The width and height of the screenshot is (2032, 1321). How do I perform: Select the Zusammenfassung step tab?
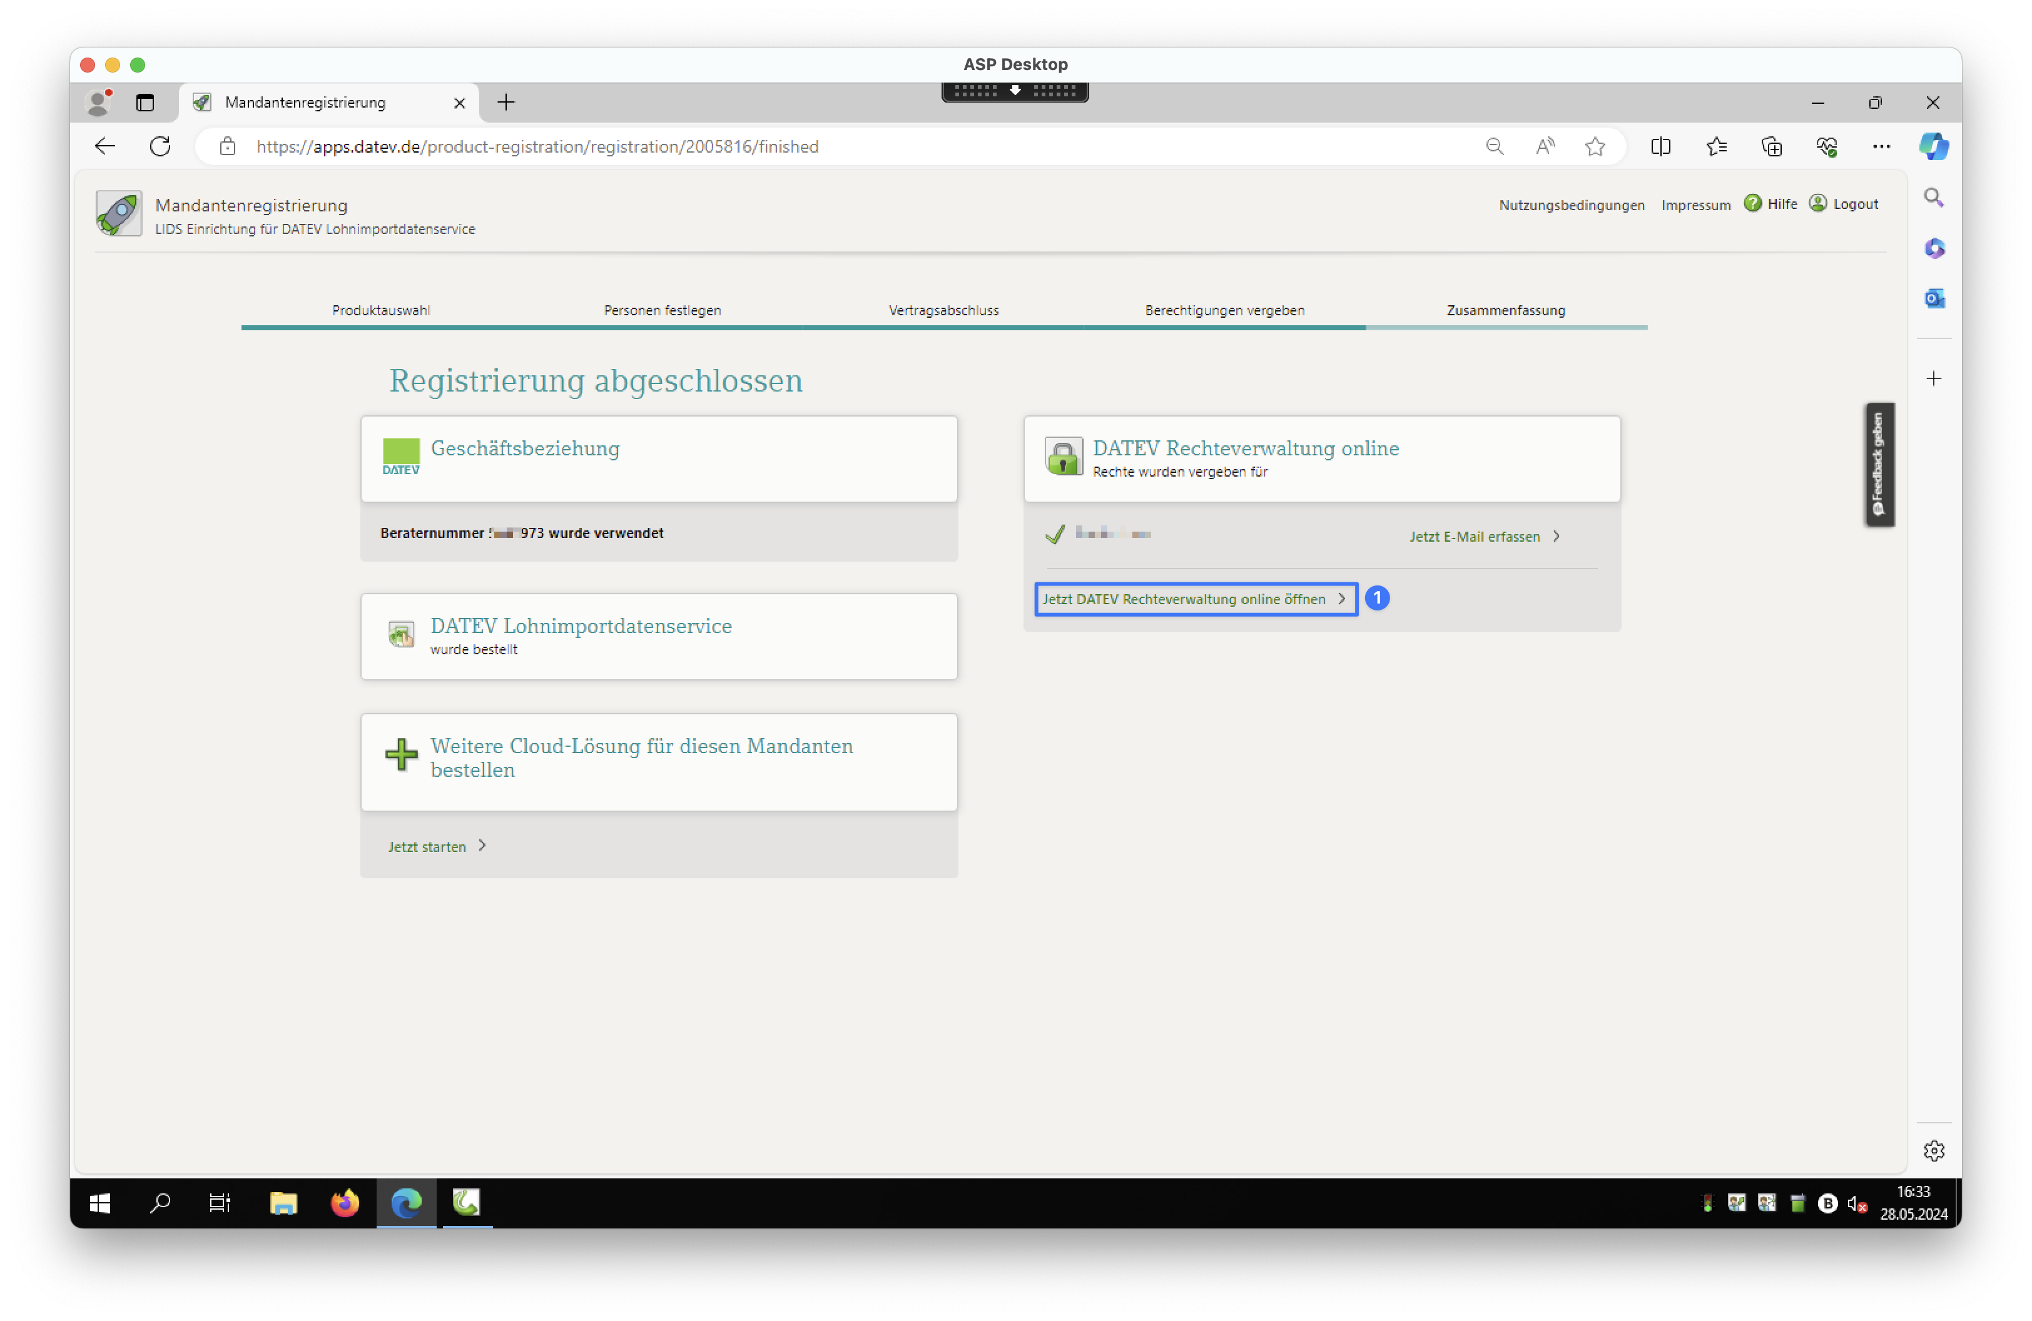click(x=1505, y=311)
